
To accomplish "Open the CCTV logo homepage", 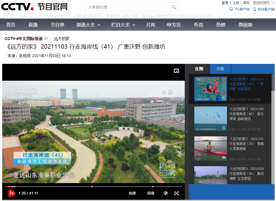I will pyautogui.click(x=17, y=7).
